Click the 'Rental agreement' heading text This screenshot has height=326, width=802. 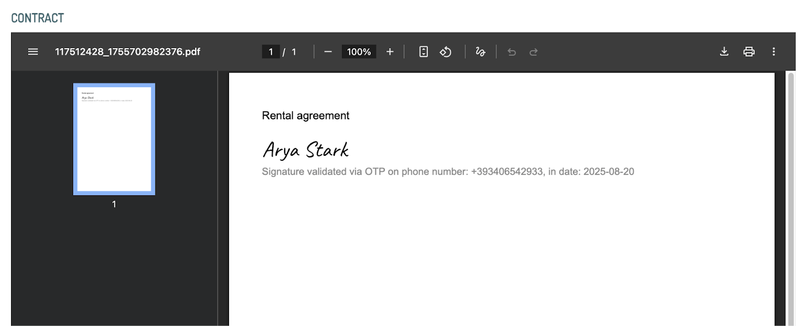tap(306, 116)
